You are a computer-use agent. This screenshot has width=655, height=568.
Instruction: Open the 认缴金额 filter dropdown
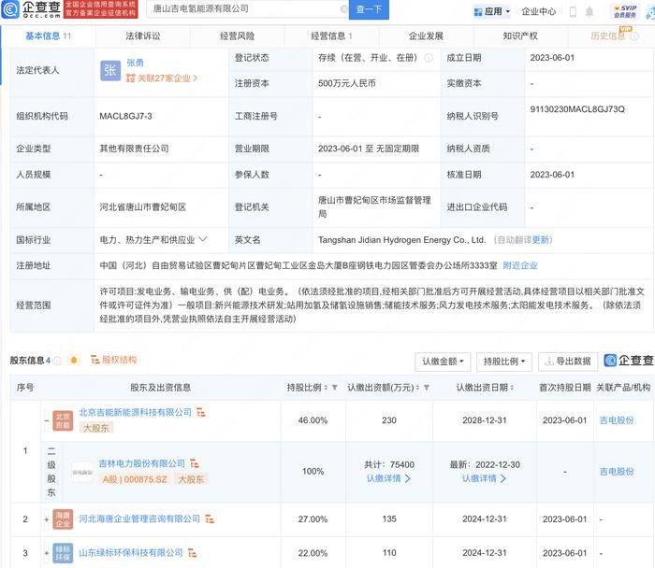(x=443, y=362)
